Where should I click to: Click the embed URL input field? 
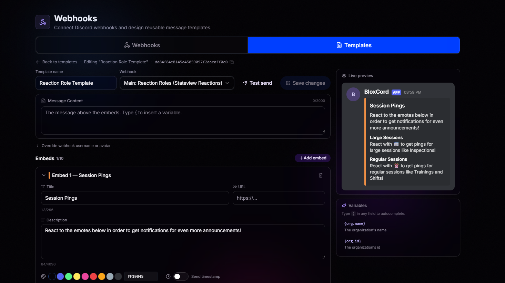(x=279, y=198)
